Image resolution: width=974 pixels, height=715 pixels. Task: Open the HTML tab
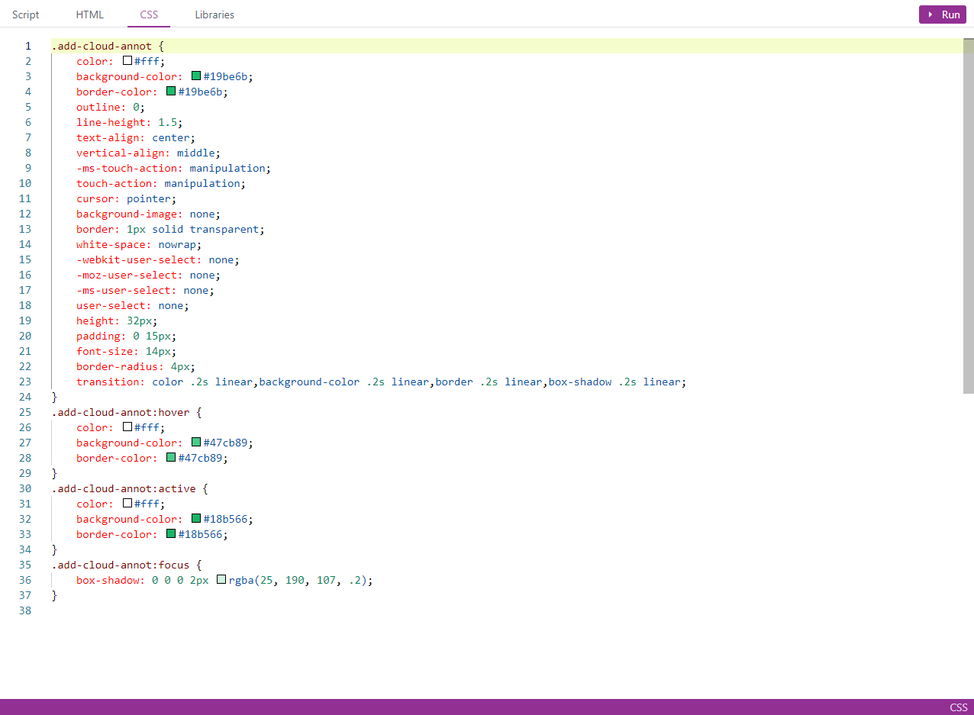[x=89, y=14]
